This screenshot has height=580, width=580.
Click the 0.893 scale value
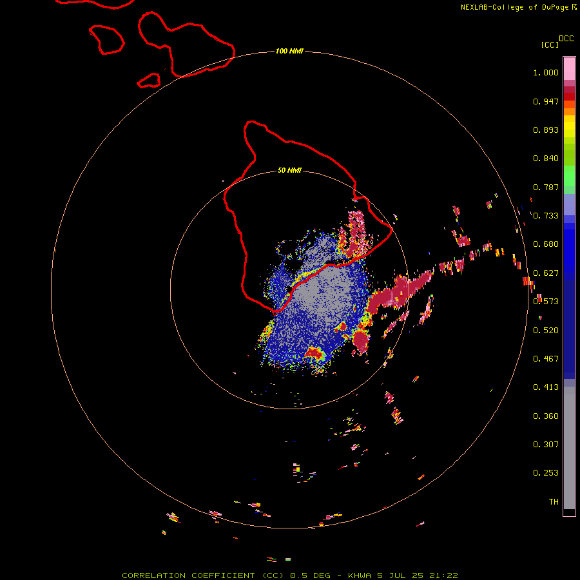pyautogui.click(x=546, y=130)
